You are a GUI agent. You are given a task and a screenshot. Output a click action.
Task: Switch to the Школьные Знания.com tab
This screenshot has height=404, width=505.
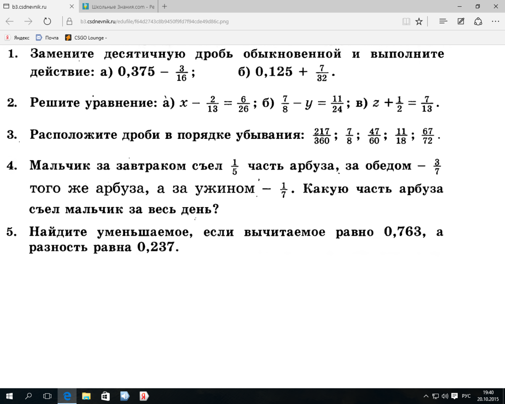coord(119,7)
